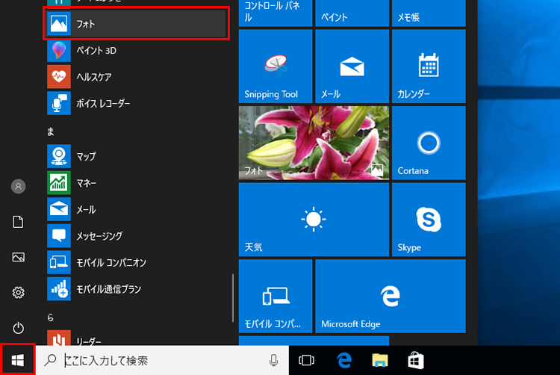Open the Skype tile
Viewport: 560px width, 375px height.
coord(429,220)
